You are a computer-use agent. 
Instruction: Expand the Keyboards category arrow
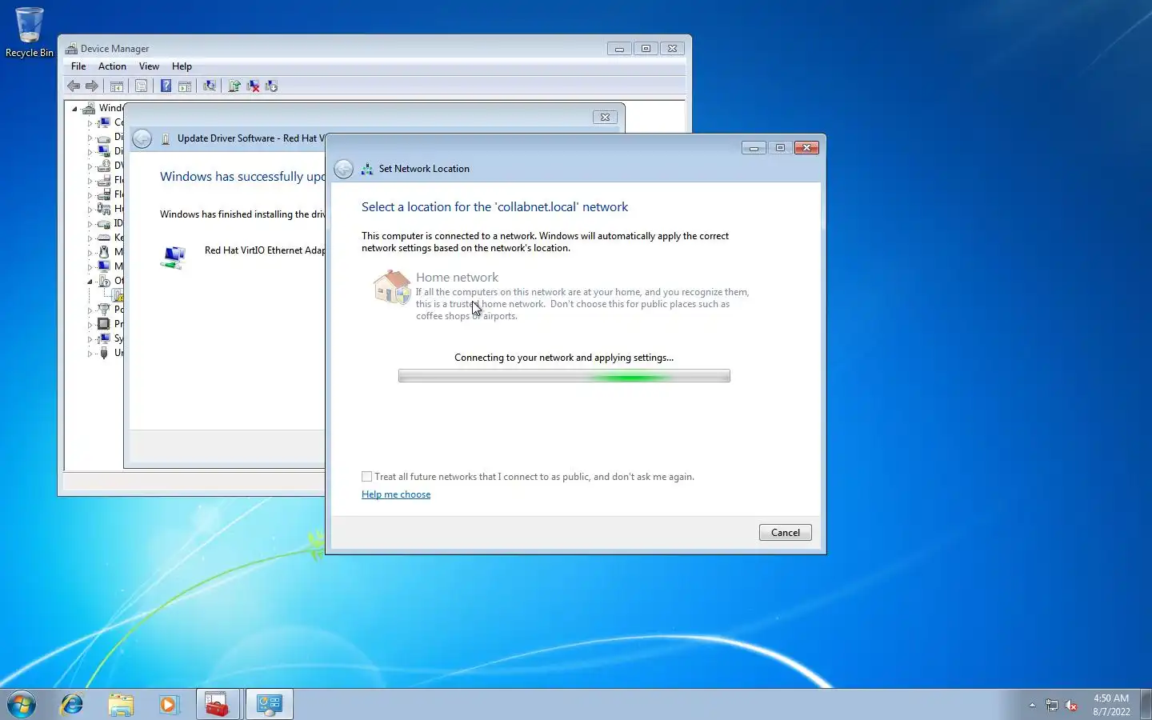point(90,238)
